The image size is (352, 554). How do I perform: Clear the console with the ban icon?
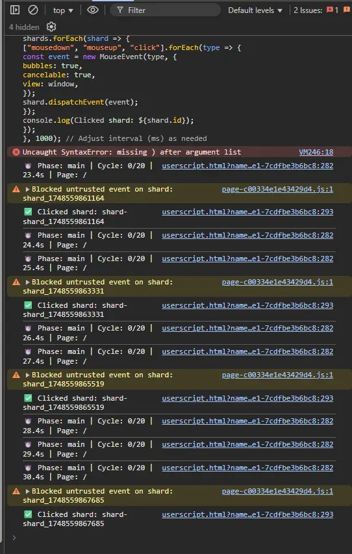click(x=33, y=10)
